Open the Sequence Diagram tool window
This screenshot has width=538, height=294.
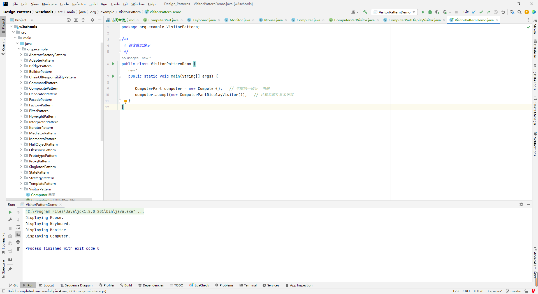tap(76, 285)
